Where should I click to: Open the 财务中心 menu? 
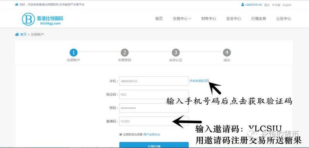point(209,19)
